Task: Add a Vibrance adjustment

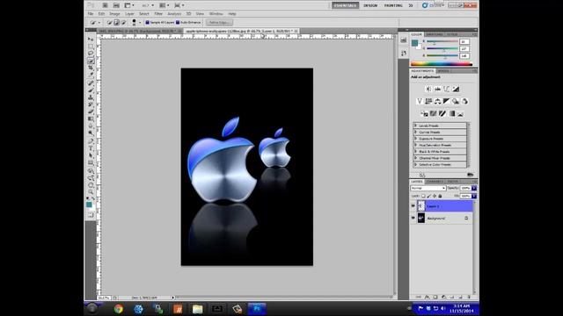Action: click(x=420, y=102)
